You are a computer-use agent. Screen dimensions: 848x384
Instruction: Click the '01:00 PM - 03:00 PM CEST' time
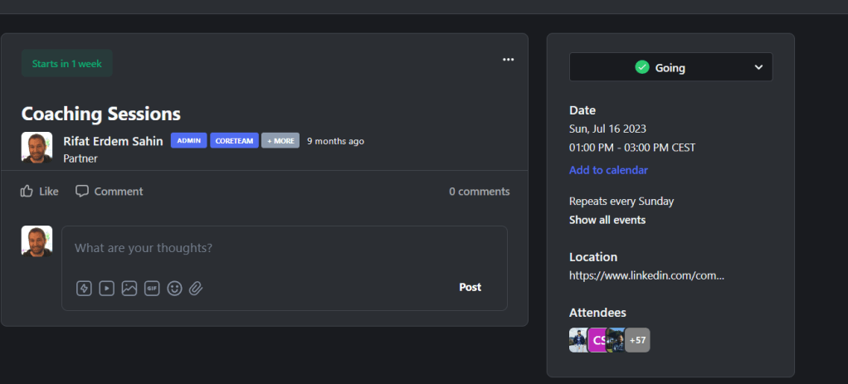(x=632, y=147)
